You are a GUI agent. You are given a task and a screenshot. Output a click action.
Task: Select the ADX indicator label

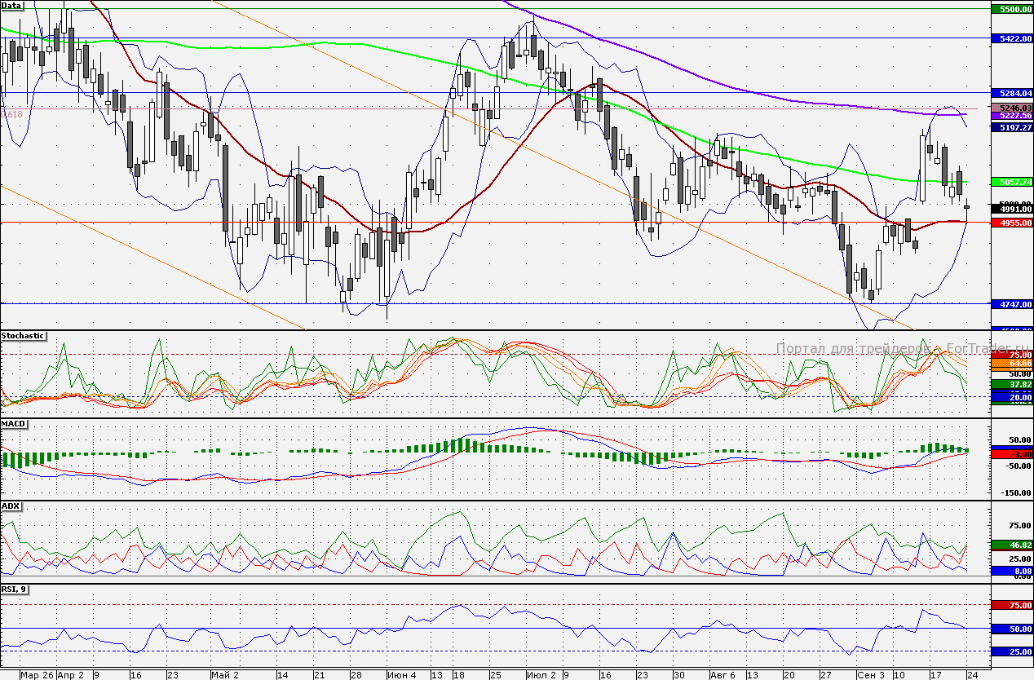[x=11, y=506]
